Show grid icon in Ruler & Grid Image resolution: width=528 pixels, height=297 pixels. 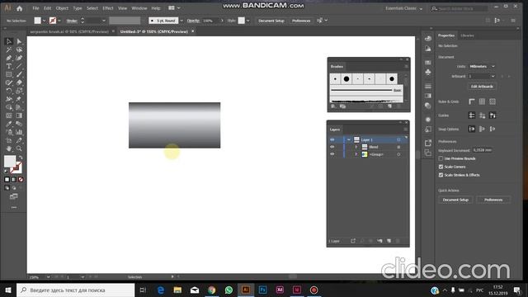482,101
